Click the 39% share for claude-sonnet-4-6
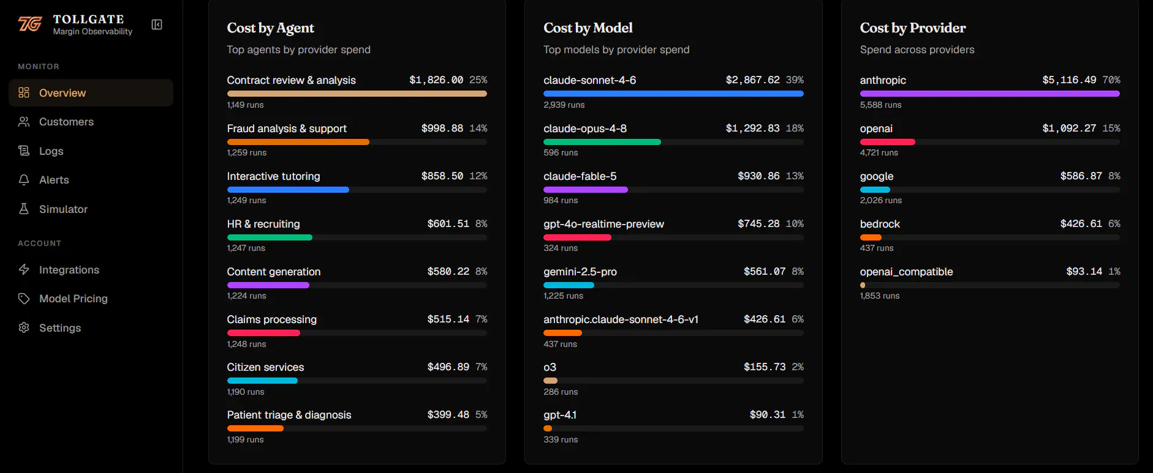1153x473 pixels. coord(795,80)
